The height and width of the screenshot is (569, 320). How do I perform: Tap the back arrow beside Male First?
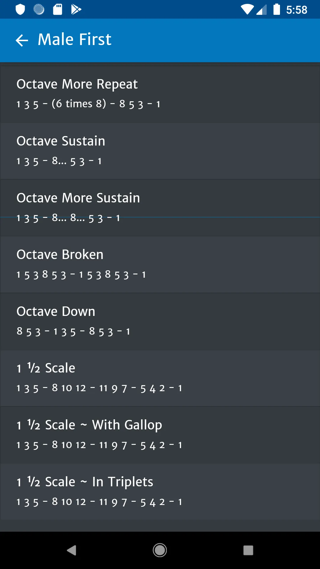[22, 40]
